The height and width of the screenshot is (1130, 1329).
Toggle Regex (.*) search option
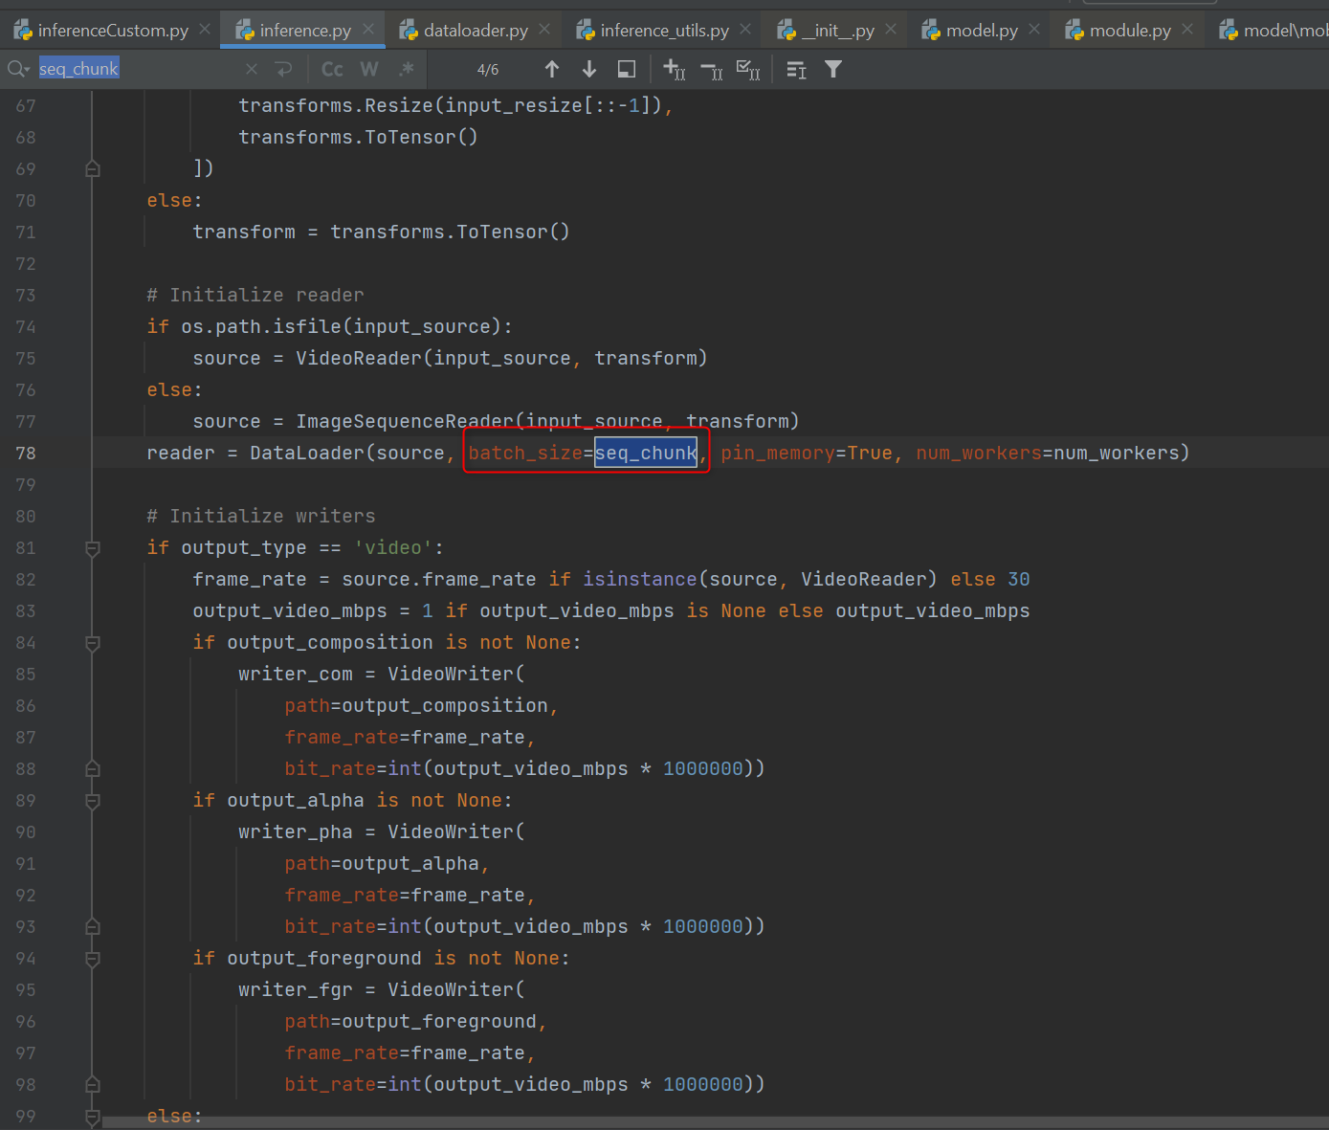point(407,69)
